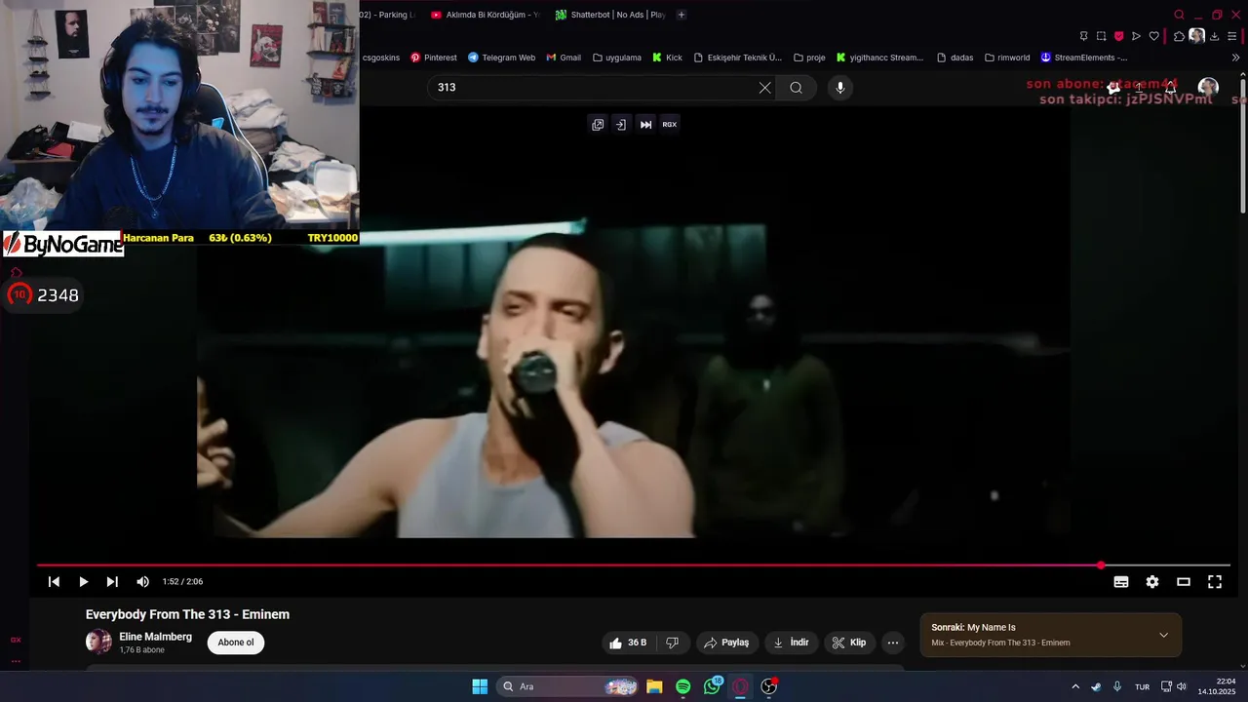This screenshot has height=702, width=1248.
Task: Open Windows Start menu
Action: pyautogui.click(x=480, y=686)
